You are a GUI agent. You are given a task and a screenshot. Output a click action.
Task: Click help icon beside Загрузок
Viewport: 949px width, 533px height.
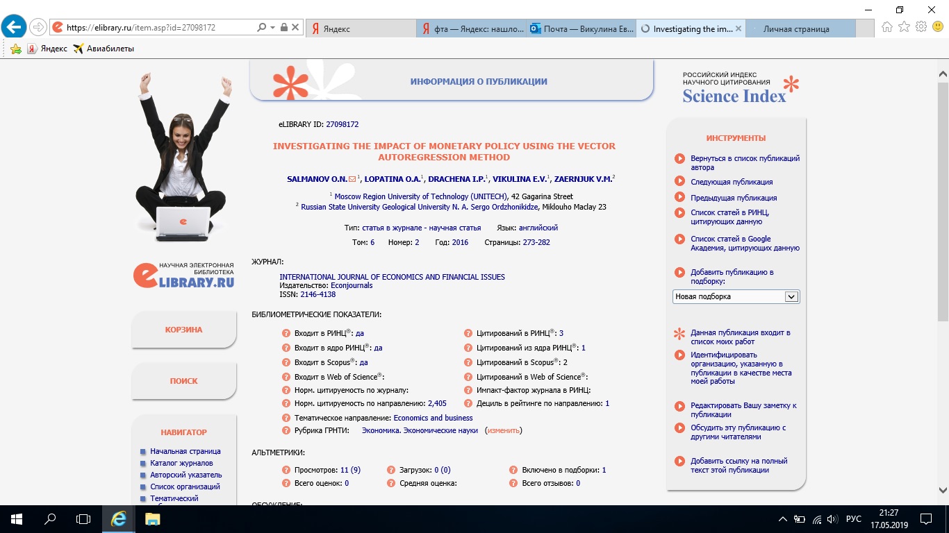[x=391, y=470]
